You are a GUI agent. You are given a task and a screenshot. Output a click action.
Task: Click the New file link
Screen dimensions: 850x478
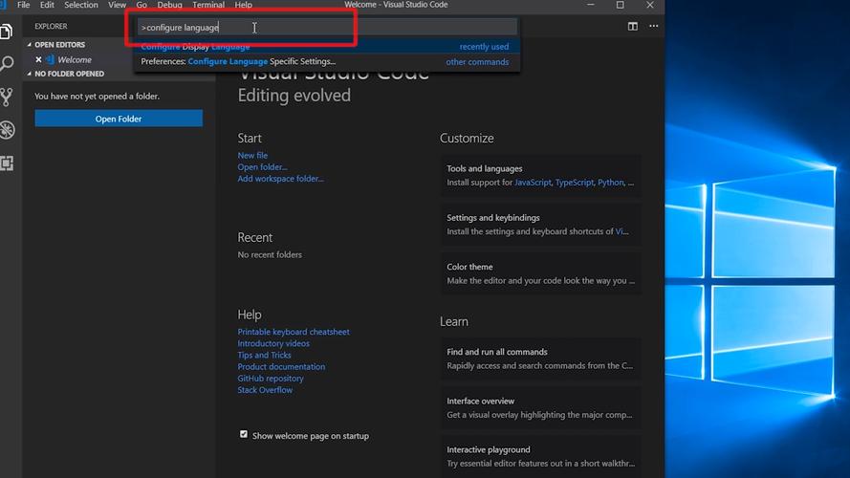[x=252, y=156]
